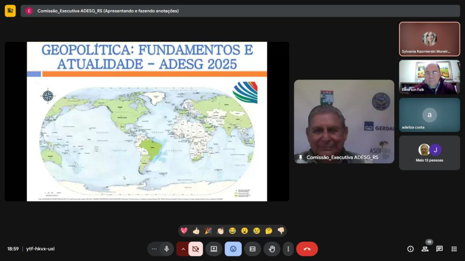
Task: Open meeting details info icon
Action: pyautogui.click(x=410, y=249)
